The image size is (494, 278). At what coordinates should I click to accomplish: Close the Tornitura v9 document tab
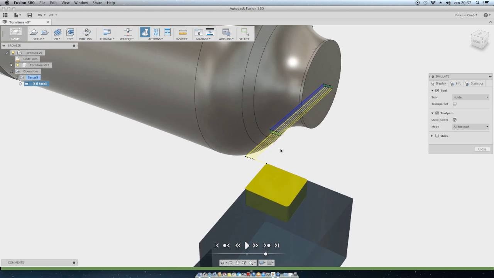pos(48,22)
